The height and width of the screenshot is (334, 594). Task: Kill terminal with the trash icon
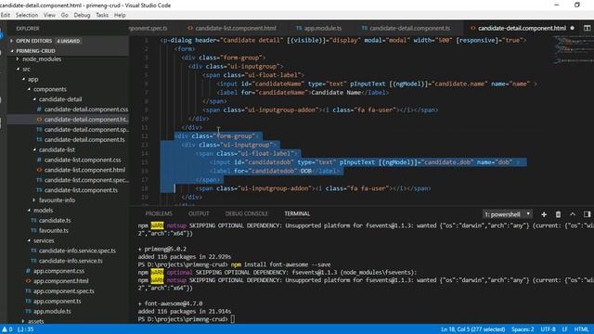[x=558, y=214]
